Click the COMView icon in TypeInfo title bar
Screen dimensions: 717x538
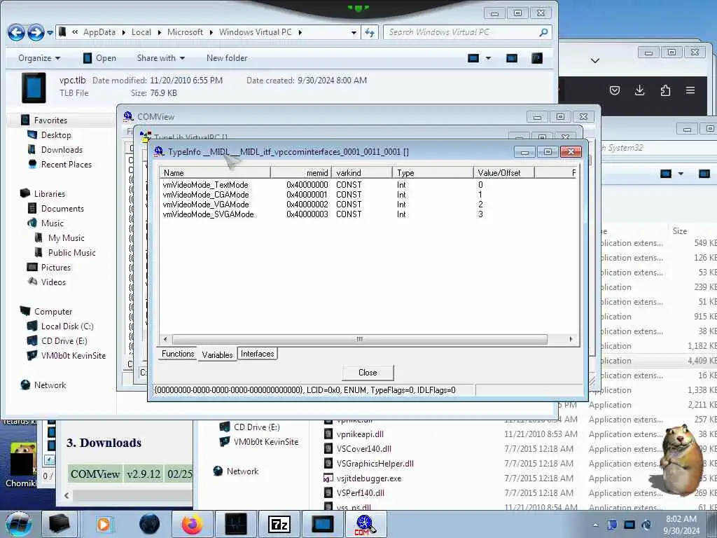pos(159,151)
